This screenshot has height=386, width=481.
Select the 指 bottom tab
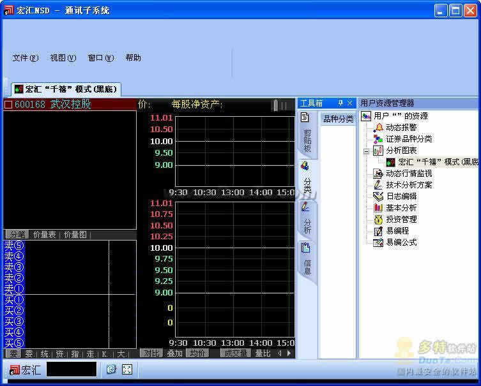(x=75, y=354)
